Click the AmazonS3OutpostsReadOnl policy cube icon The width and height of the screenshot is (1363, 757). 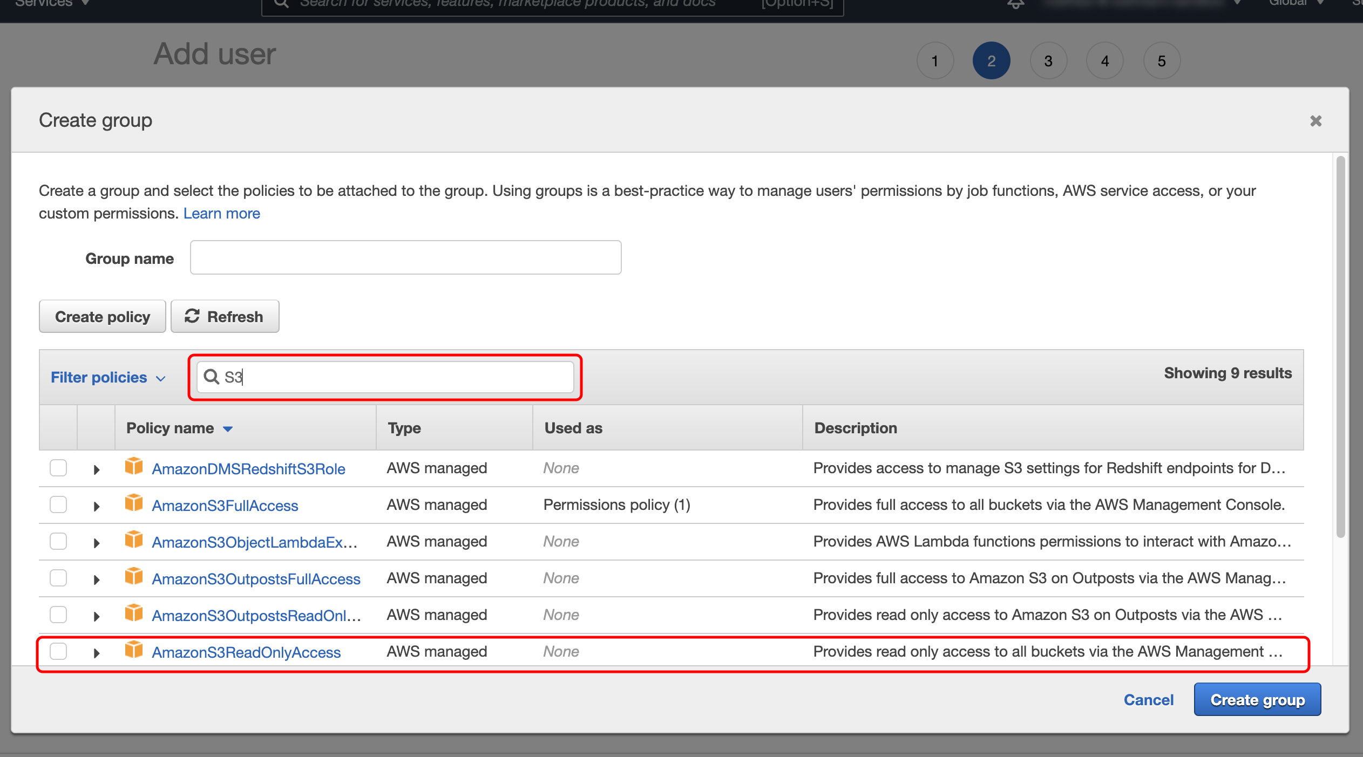(x=134, y=613)
